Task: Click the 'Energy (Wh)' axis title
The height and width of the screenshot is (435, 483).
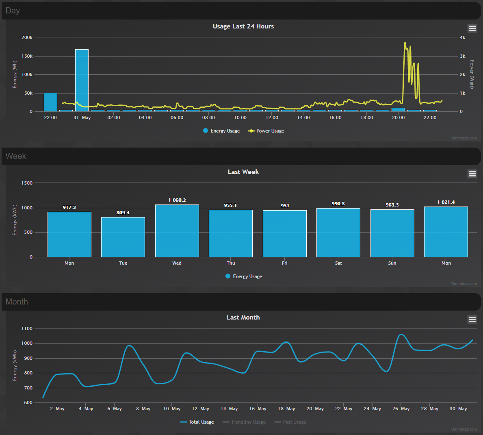Action: point(15,74)
